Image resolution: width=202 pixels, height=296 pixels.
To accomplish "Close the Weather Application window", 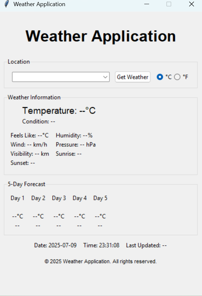I will [x=191, y=4].
